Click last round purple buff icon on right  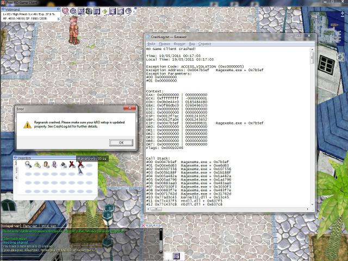click(128, 11)
